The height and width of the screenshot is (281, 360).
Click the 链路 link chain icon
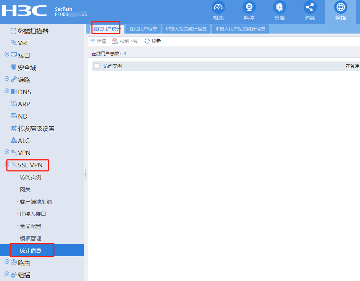(14, 79)
